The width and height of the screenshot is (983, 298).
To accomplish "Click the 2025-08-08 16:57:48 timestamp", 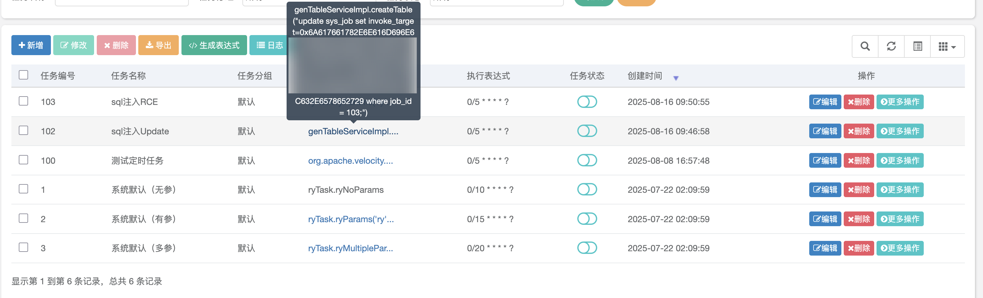I will point(668,161).
